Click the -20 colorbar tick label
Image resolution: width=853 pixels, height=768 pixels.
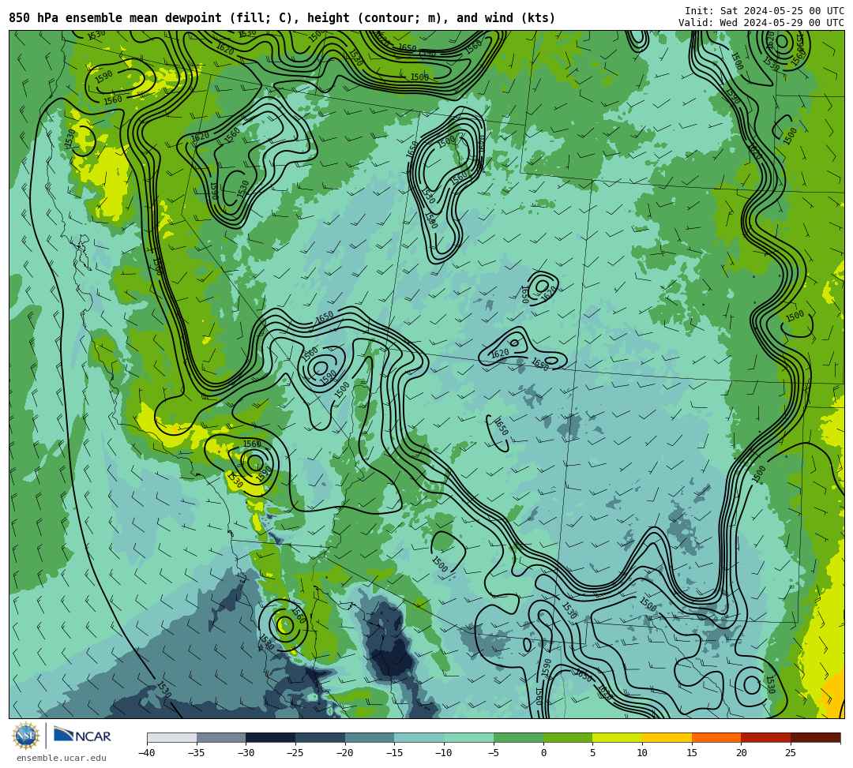click(345, 753)
